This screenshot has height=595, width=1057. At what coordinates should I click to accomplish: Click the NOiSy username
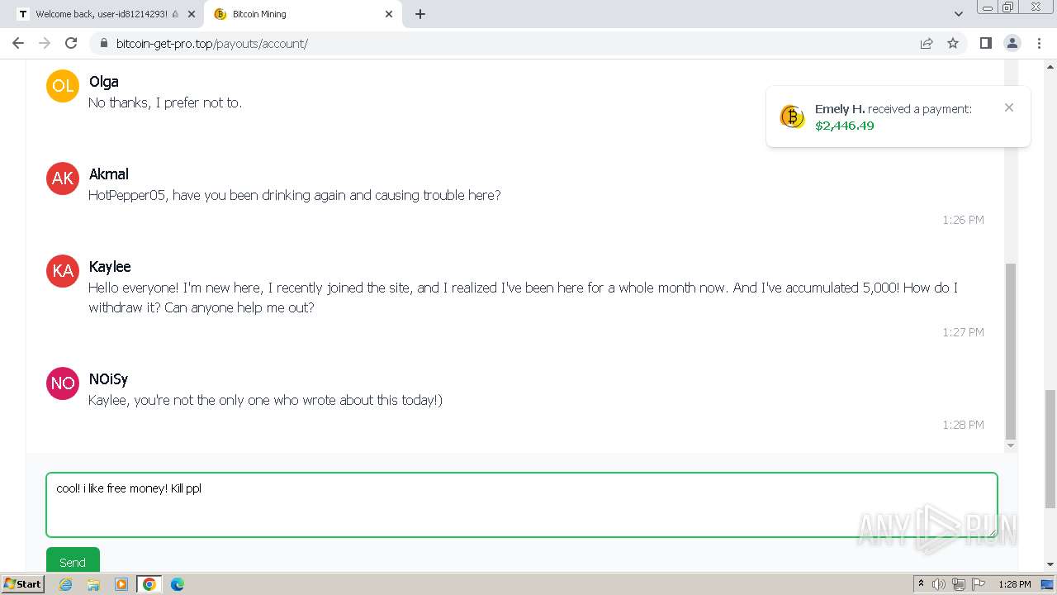(108, 379)
